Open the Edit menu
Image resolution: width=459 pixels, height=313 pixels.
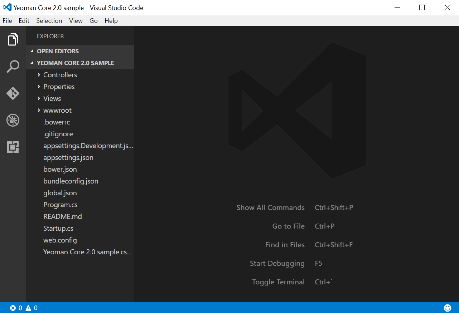click(x=24, y=21)
